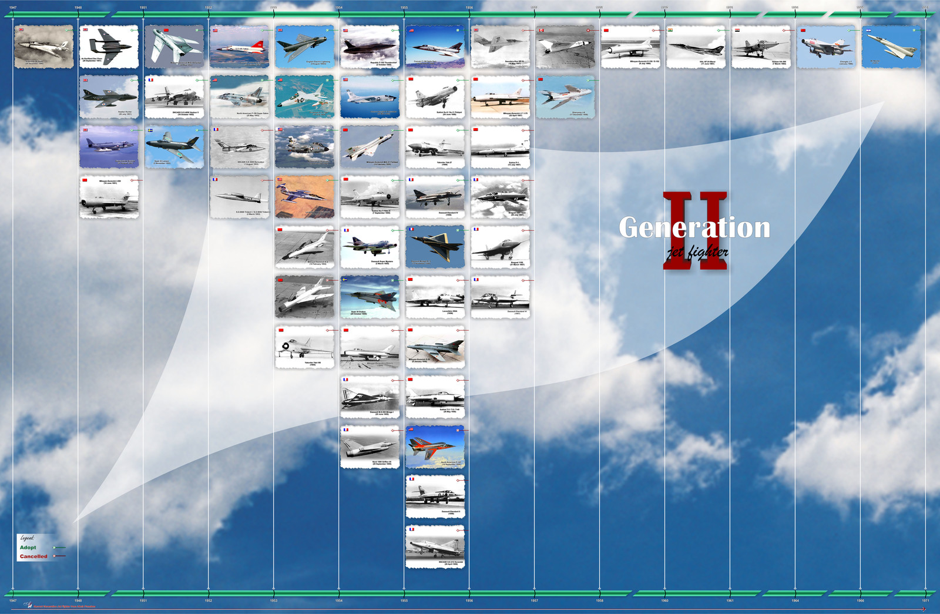The height and width of the screenshot is (614, 940).
Task: Open the Saab 32 Lansen card
Action: 174,147
